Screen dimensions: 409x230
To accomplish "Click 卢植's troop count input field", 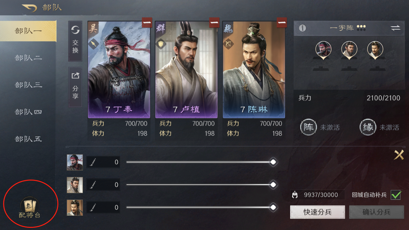I will (x=103, y=185).
